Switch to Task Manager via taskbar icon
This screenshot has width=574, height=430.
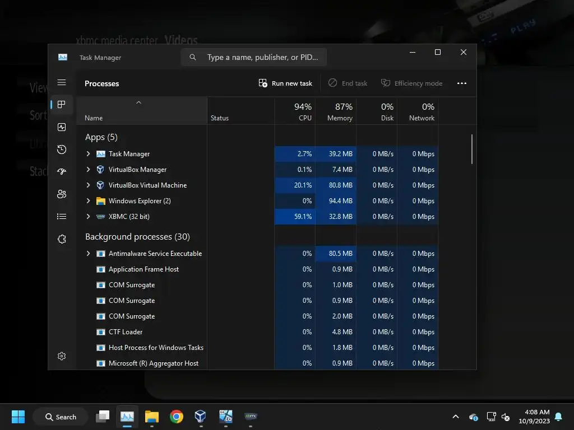(x=127, y=417)
